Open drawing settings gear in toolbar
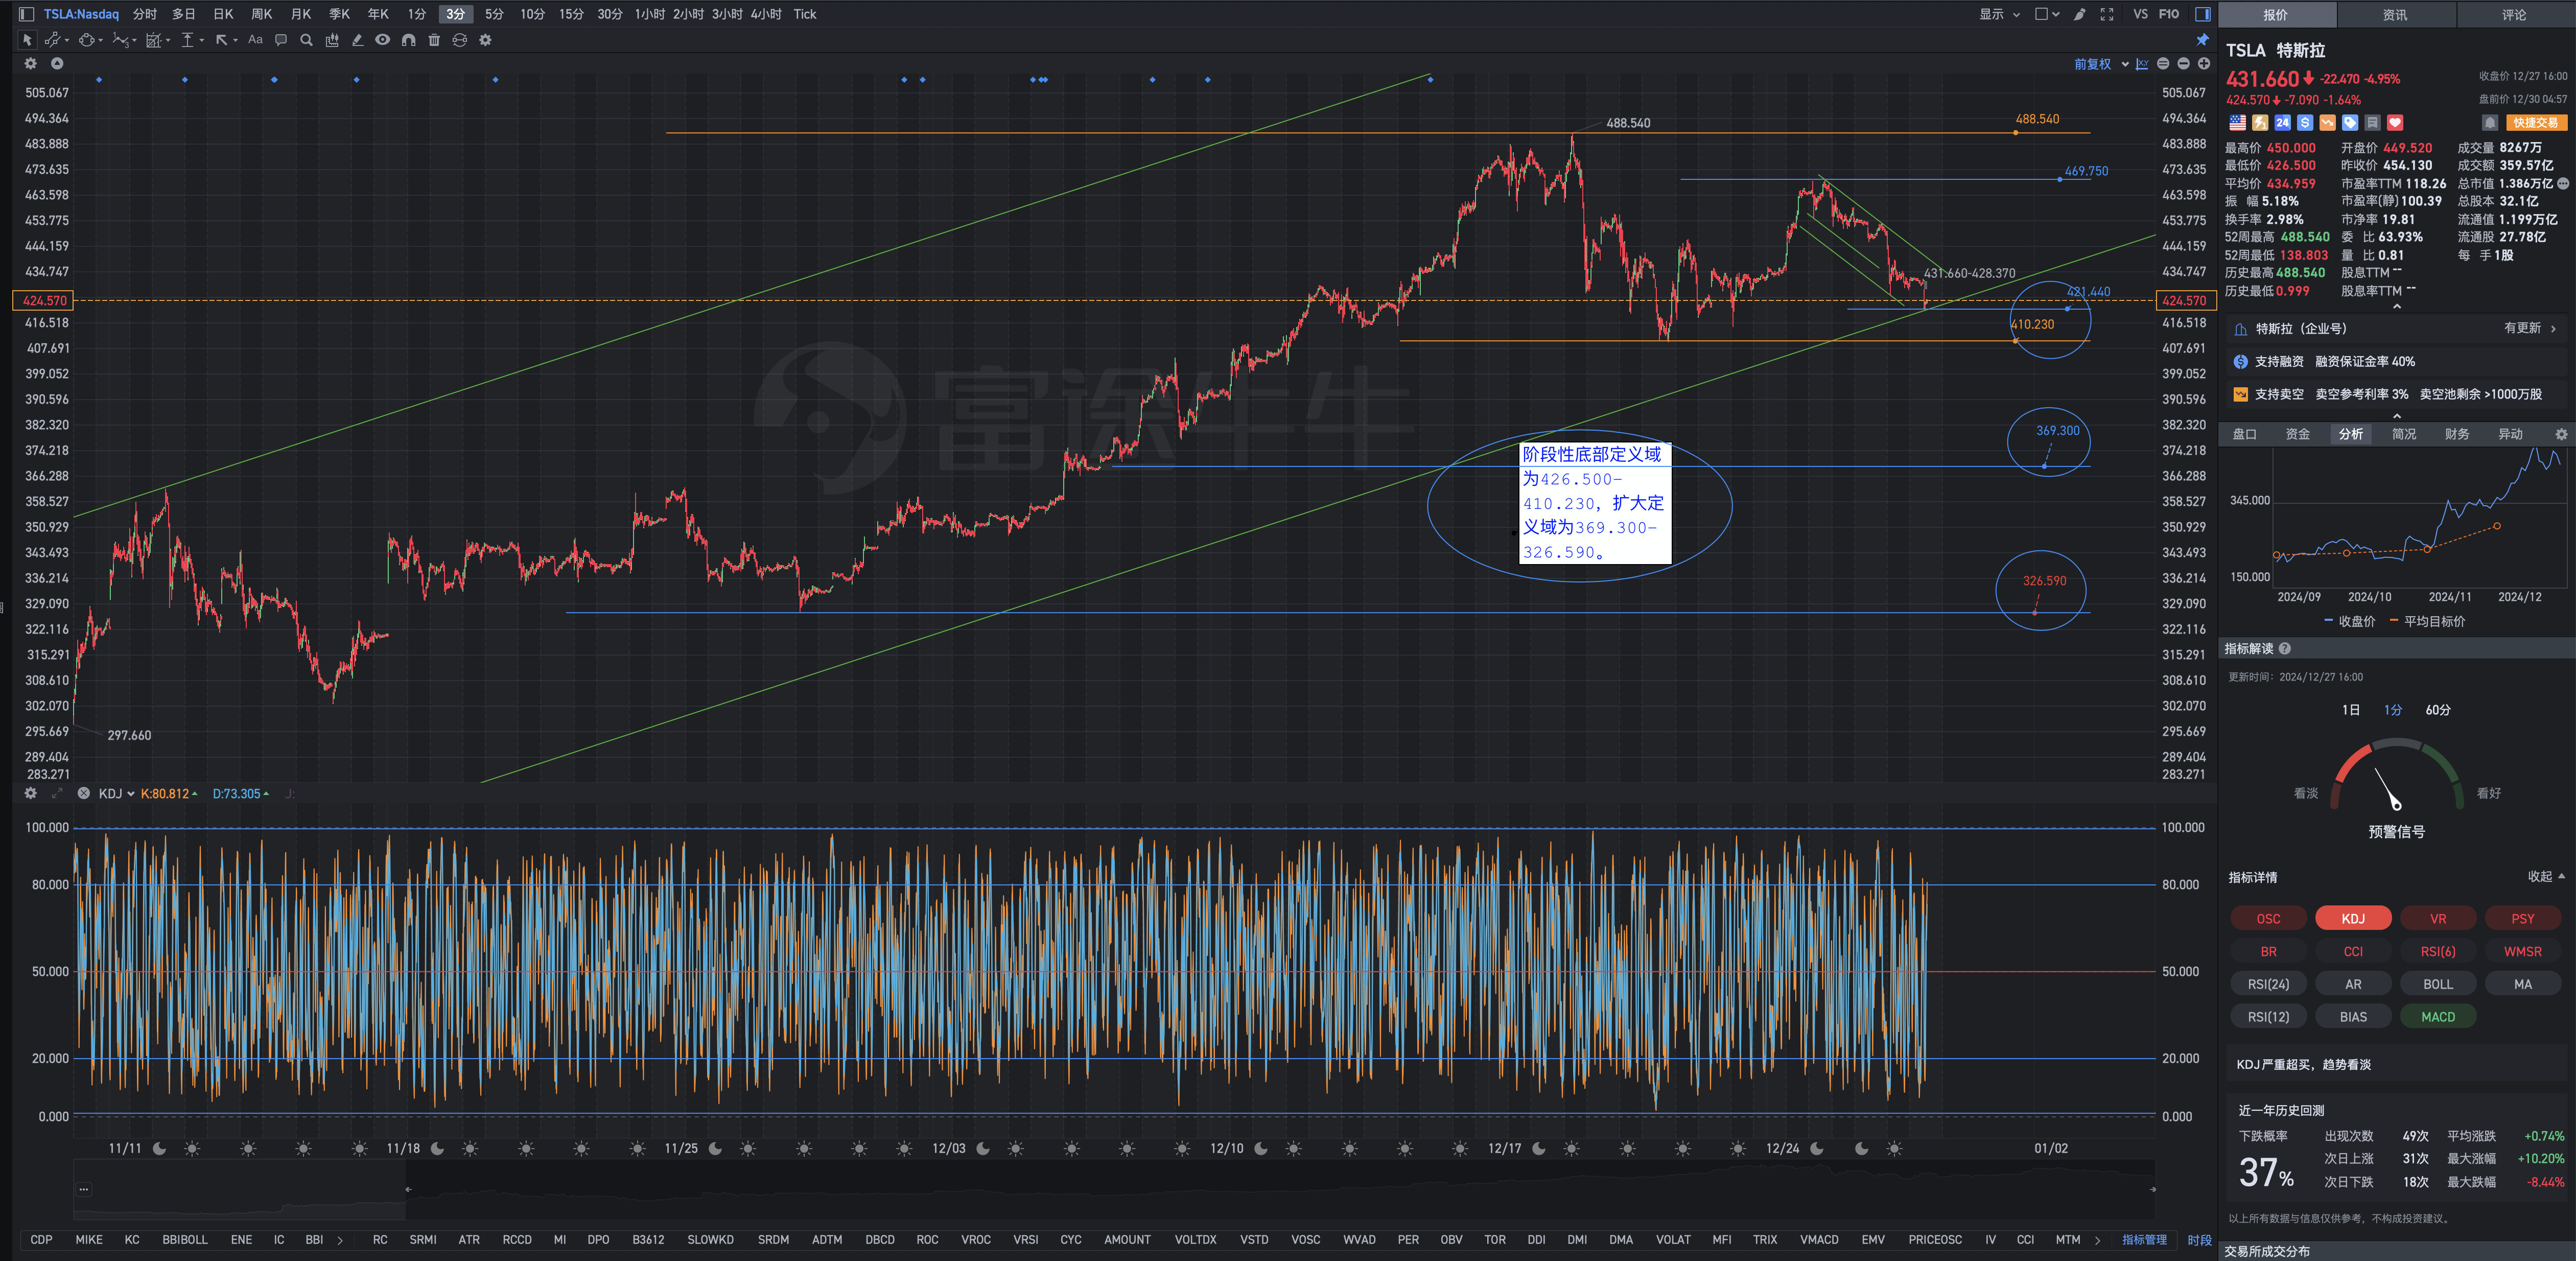 coord(485,40)
